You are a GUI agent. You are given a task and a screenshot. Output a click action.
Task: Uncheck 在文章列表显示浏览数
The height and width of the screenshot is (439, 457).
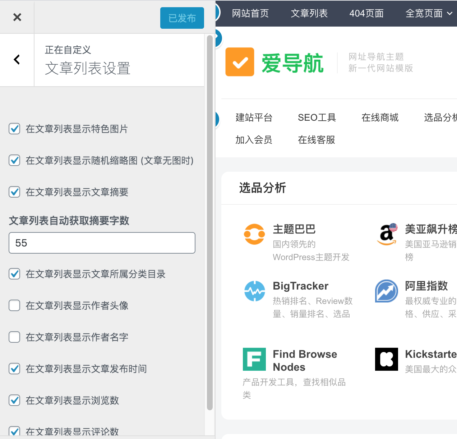coord(14,400)
